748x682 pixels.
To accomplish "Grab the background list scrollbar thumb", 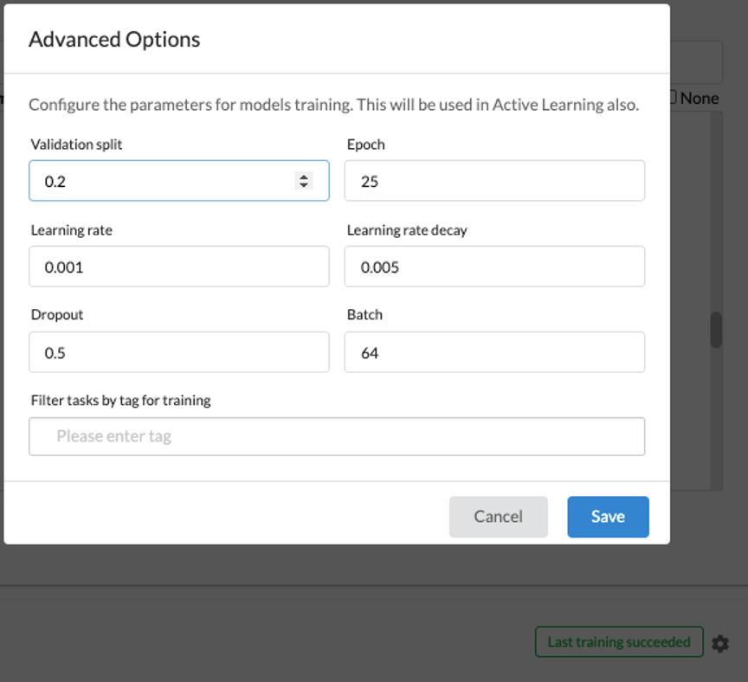I will (716, 330).
